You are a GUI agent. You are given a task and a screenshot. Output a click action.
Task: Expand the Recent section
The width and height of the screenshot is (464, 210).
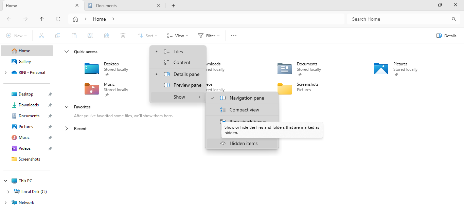tap(67, 129)
